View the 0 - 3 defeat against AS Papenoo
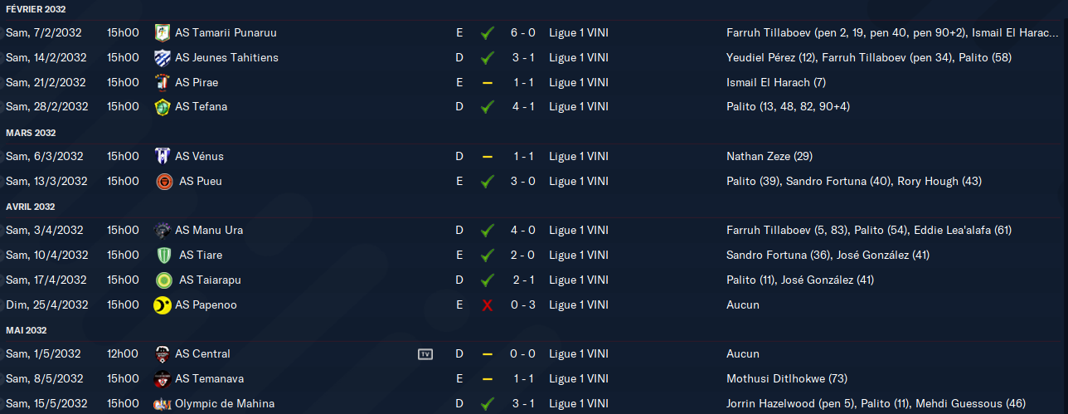 pyautogui.click(x=523, y=304)
